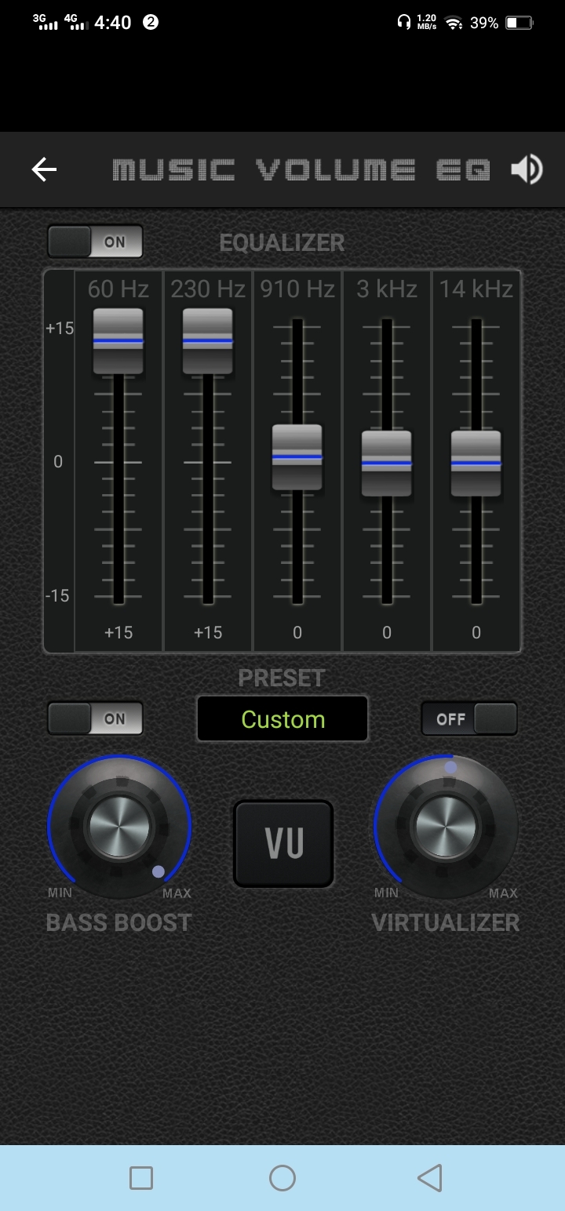Screen dimensions: 565x1211
Task: Tap the back arrow icon
Action: pos(44,169)
